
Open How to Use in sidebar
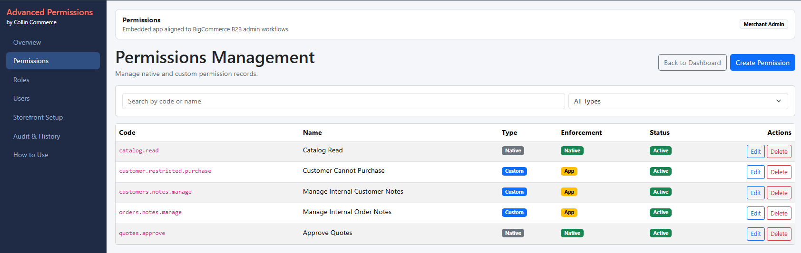[x=53, y=155]
